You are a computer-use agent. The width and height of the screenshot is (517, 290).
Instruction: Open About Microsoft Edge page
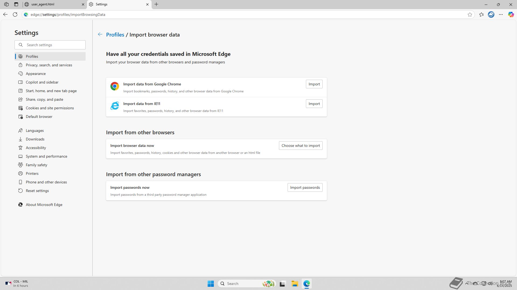click(x=44, y=205)
